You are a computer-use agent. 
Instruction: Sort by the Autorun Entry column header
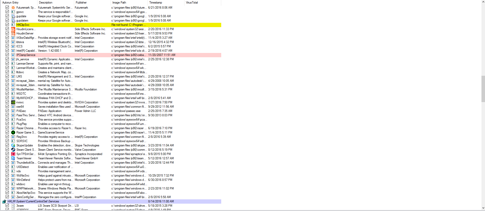[19, 3]
